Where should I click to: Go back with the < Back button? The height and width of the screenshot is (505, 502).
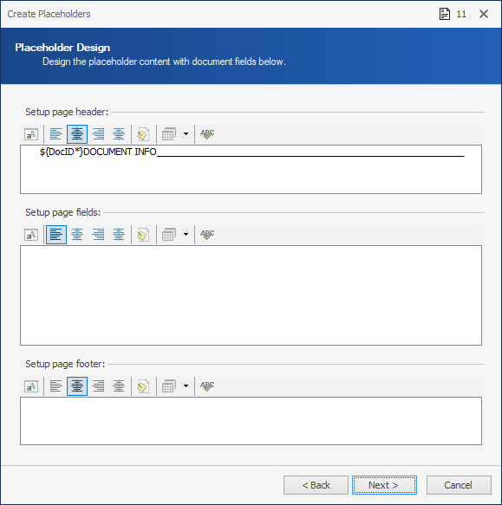pos(316,485)
